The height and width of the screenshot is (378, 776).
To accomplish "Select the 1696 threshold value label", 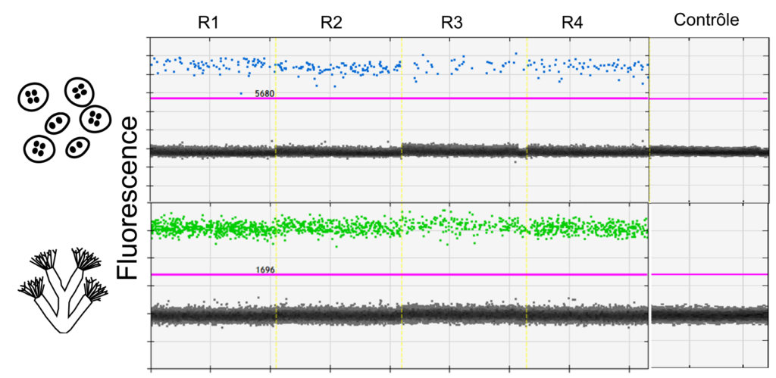I will [265, 270].
